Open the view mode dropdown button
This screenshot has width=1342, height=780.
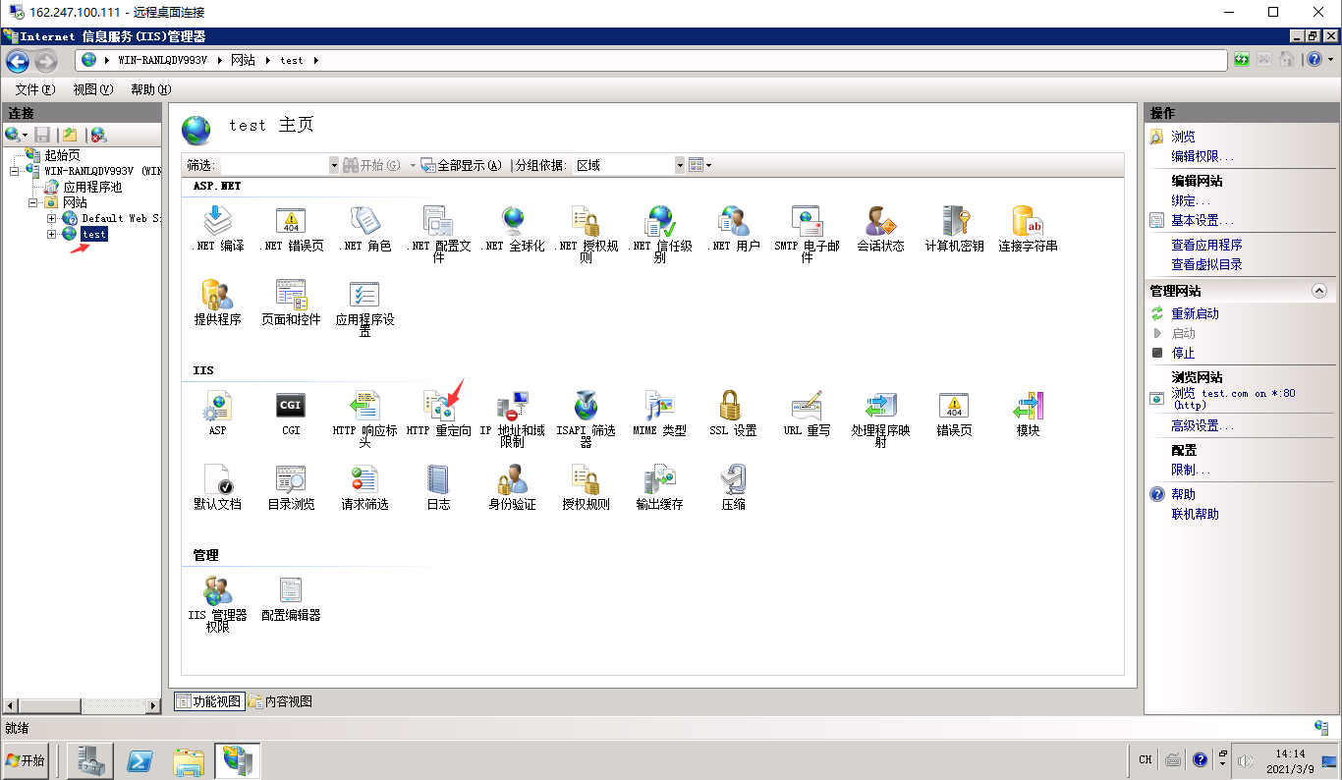(x=699, y=165)
